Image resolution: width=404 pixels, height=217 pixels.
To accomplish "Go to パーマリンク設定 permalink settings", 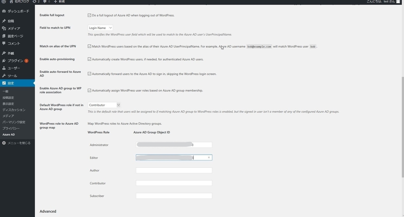I will [x=14, y=122].
